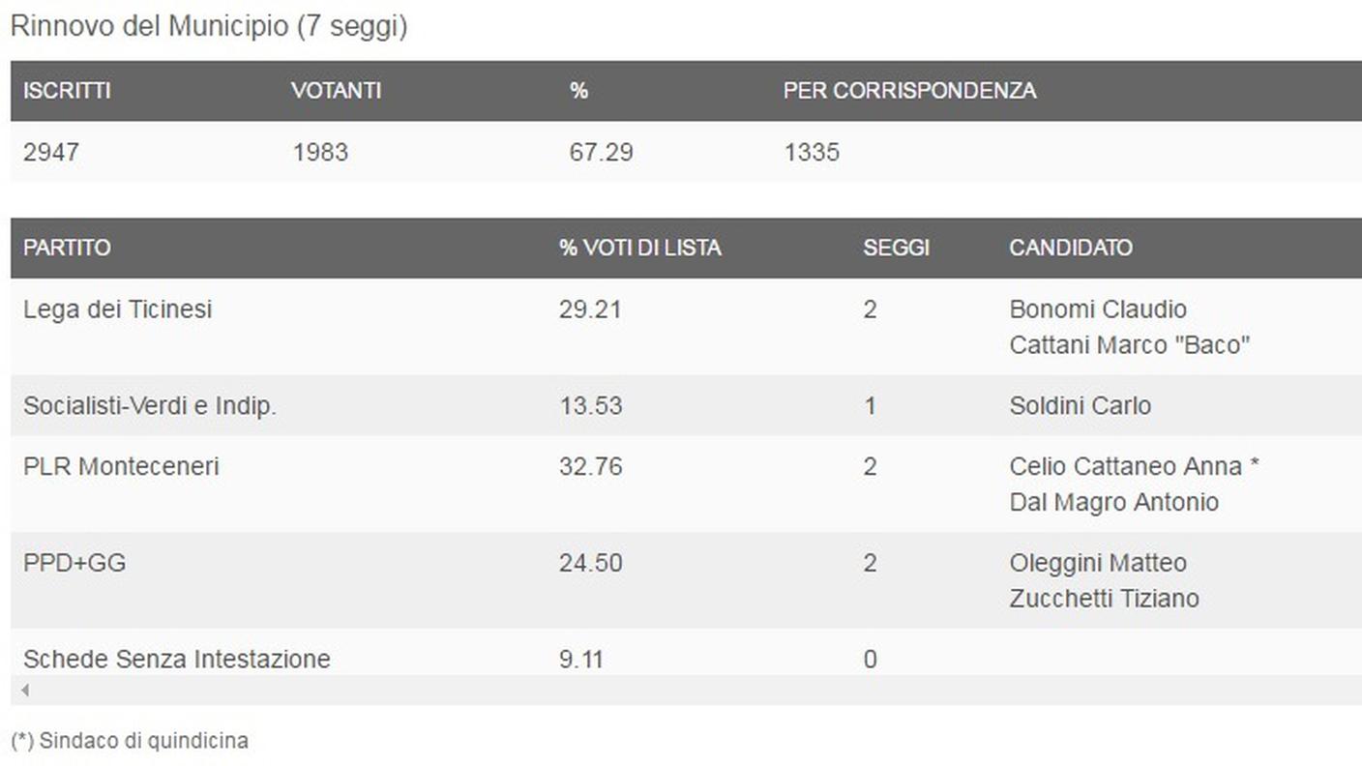Click the PARTITO column header

tap(67, 248)
